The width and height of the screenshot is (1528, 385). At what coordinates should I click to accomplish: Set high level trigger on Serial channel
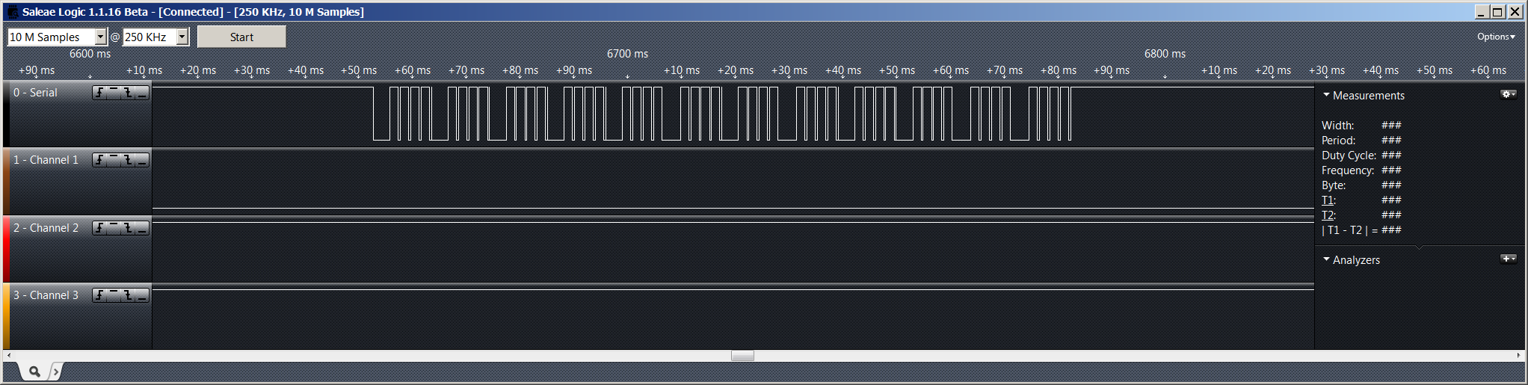114,93
